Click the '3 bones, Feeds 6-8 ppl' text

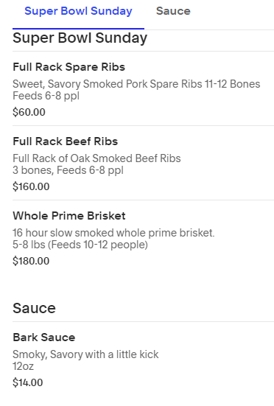click(68, 170)
